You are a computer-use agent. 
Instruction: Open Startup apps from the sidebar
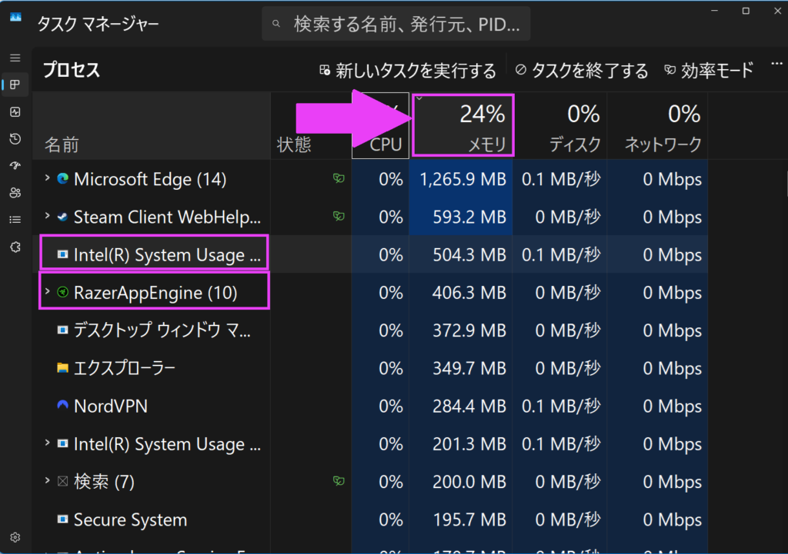tap(15, 166)
